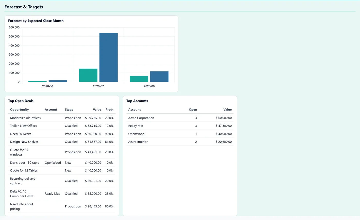Image resolution: width=360 pixels, height=220 pixels.
Task: Click the $ 20,600.00 account value
Action: tap(224, 142)
